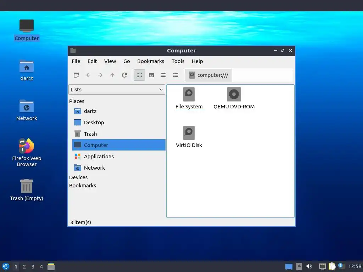The image size is (363, 272).
Task: Select Network in Places sidebar
Action: 119,168
